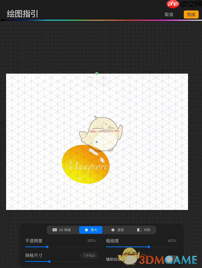Click the 粗细度 label
Viewport: 202px width, 268px height.
pyautogui.click(x=112, y=241)
